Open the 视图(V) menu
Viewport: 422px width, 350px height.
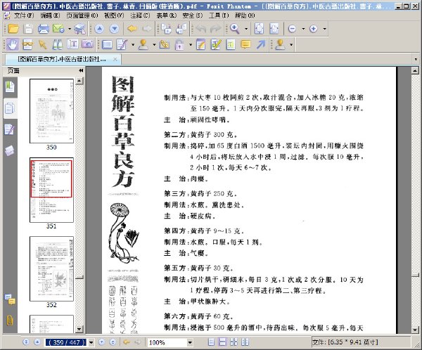[114, 15]
